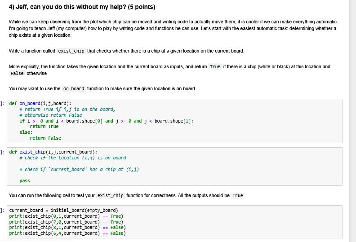Click the input prompt bracket beside the test cell
This screenshot has width=356, height=242.
(2, 210)
